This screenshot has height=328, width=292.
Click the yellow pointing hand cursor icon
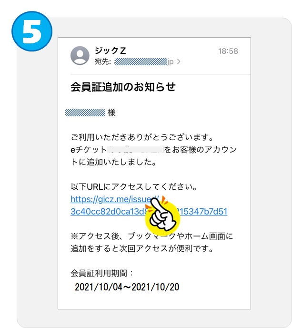[x=162, y=215]
